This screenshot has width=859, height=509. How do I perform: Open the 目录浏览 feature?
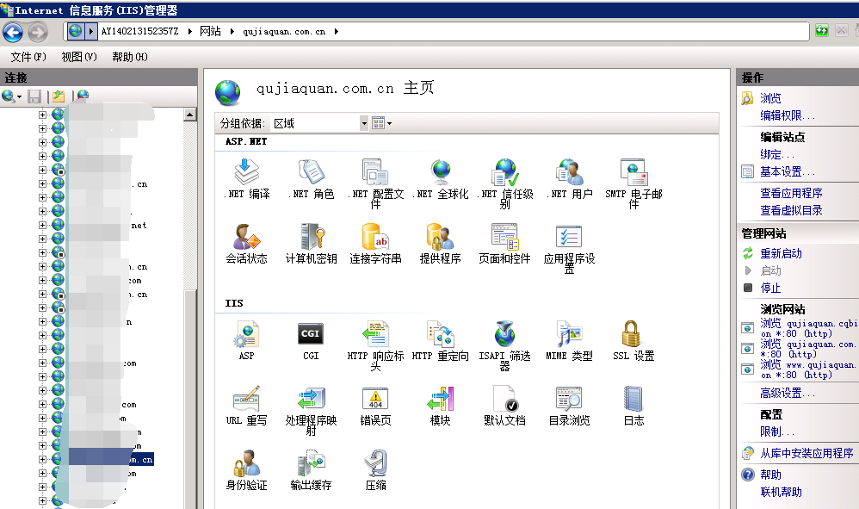(x=570, y=405)
